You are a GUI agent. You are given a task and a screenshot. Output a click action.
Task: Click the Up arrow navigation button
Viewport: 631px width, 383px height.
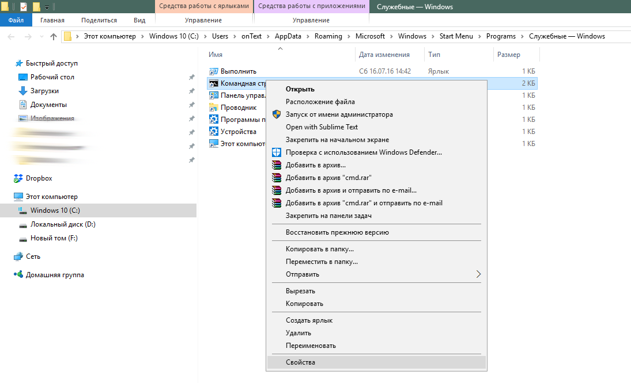tap(54, 37)
